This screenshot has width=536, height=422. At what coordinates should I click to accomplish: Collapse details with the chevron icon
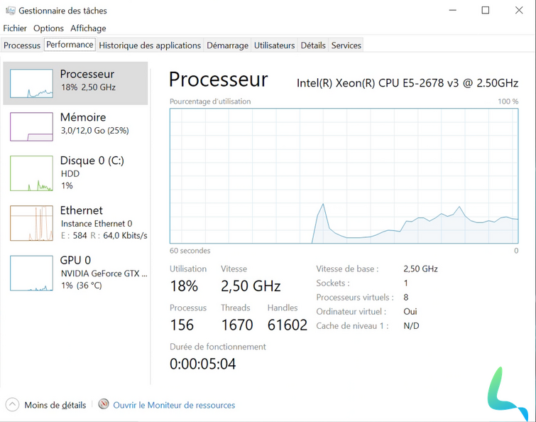coord(12,405)
